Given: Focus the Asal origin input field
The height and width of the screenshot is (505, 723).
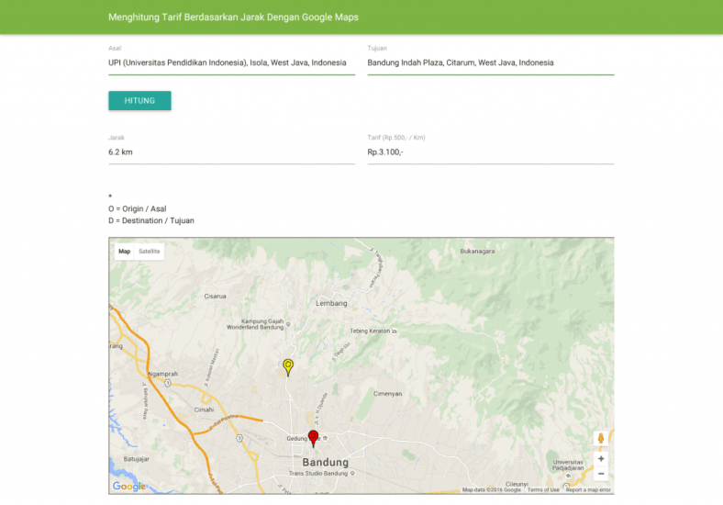Looking at the screenshot, I should (231, 62).
